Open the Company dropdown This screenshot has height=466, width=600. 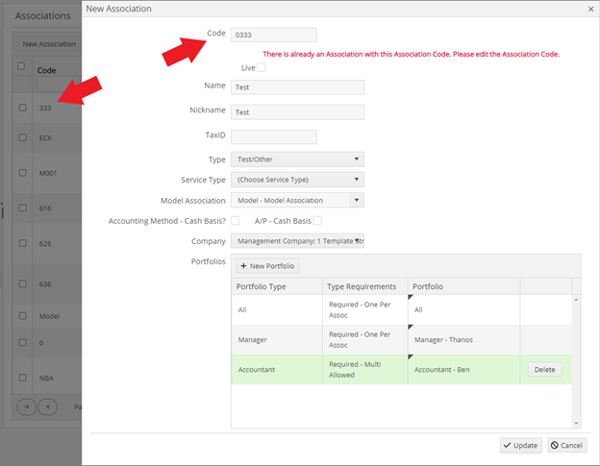297,241
